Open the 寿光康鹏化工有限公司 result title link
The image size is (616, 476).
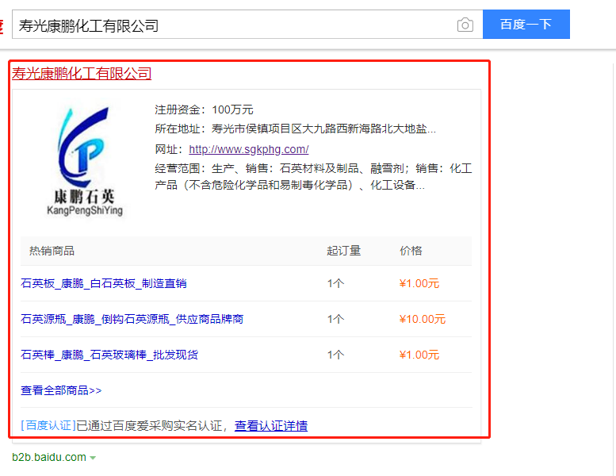click(82, 74)
